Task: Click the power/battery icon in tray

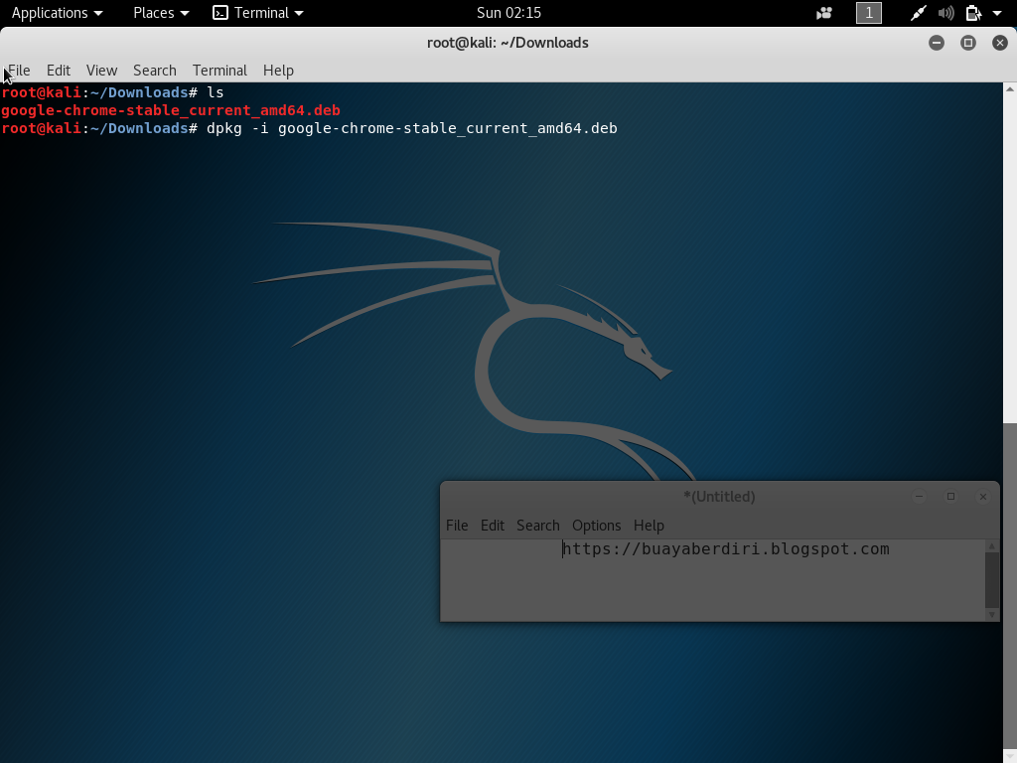Action: pyautogui.click(x=973, y=13)
